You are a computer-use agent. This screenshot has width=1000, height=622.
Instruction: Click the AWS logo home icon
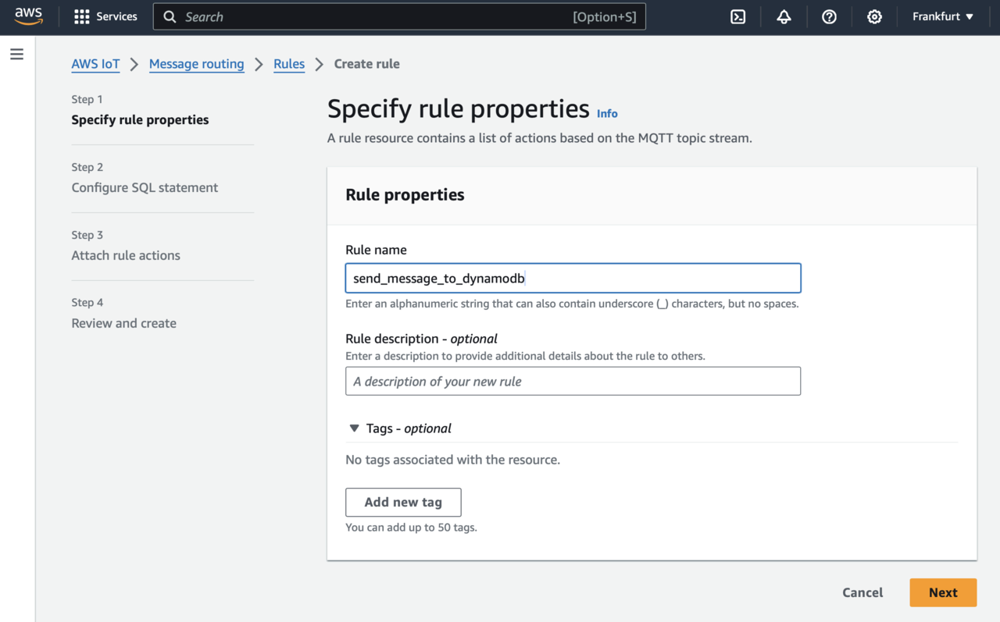29,16
